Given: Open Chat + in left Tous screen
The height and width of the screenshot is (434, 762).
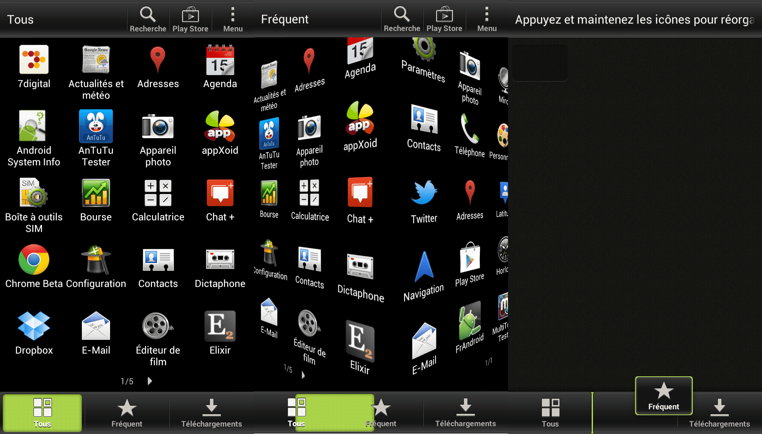Looking at the screenshot, I should point(220,200).
